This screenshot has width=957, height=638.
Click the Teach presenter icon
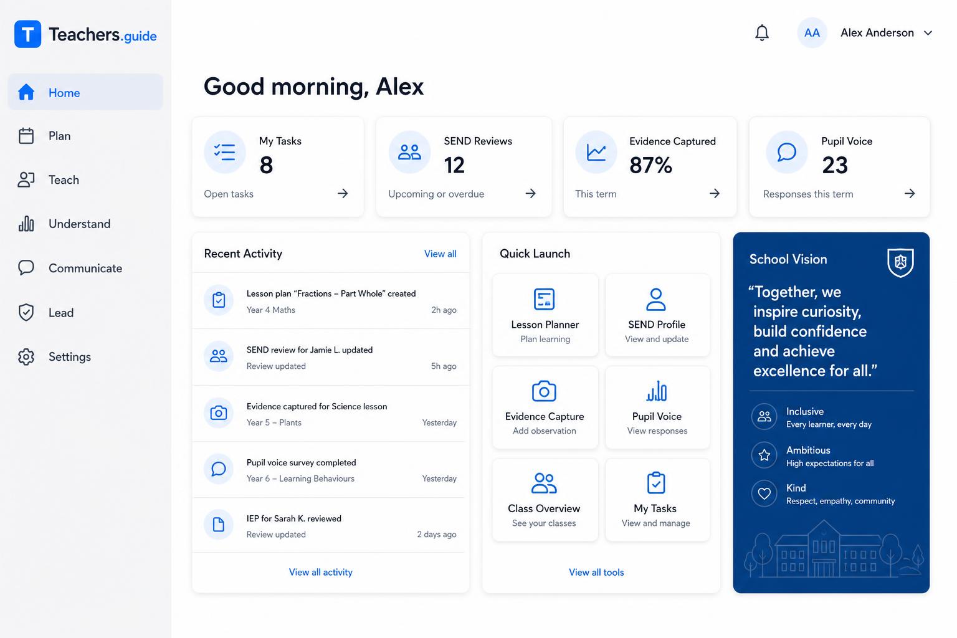point(26,180)
